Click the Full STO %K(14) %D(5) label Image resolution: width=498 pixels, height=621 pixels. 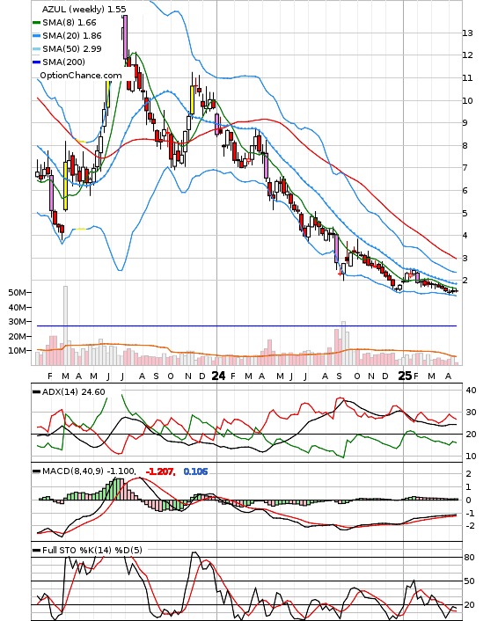(92, 550)
